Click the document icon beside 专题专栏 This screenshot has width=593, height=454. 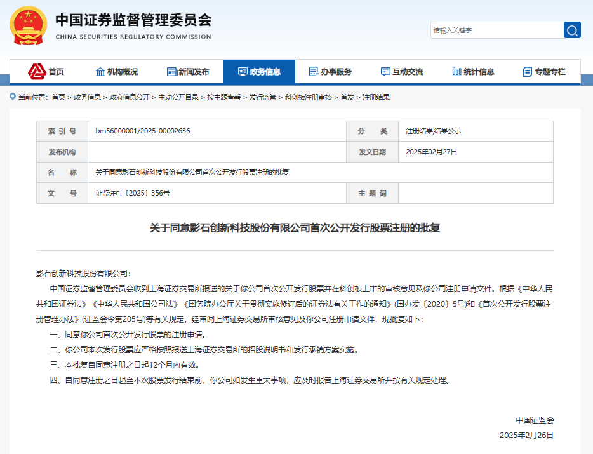(527, 72)
